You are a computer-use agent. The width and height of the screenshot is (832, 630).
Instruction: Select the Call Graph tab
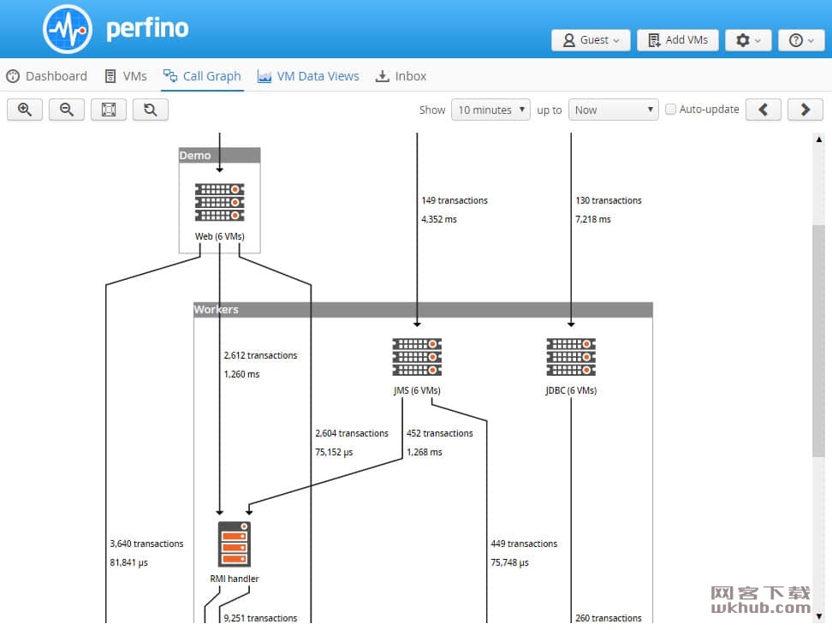pyautogui.click(x=202, y=76)
